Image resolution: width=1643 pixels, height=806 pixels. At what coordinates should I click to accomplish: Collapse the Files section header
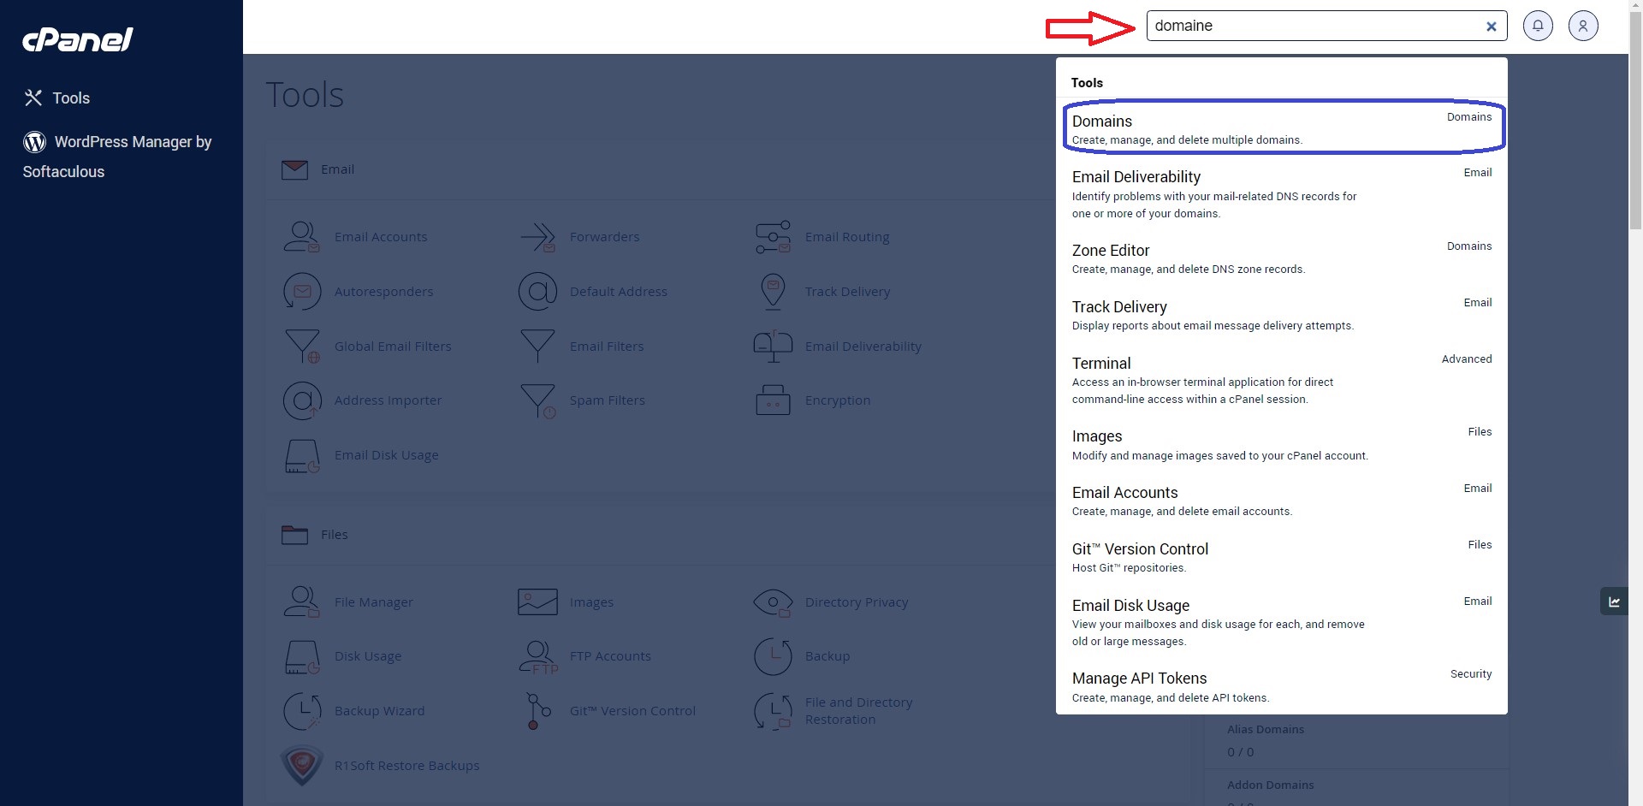[x=334, y=535]
